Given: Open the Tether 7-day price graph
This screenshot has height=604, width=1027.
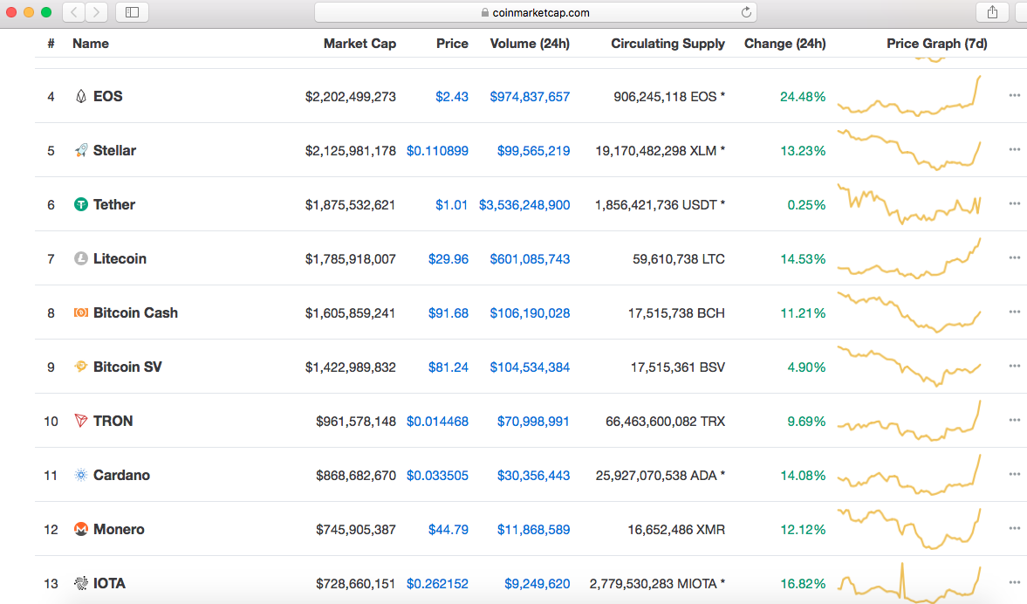Looking at the screenshot, I should tap(909, 203).
